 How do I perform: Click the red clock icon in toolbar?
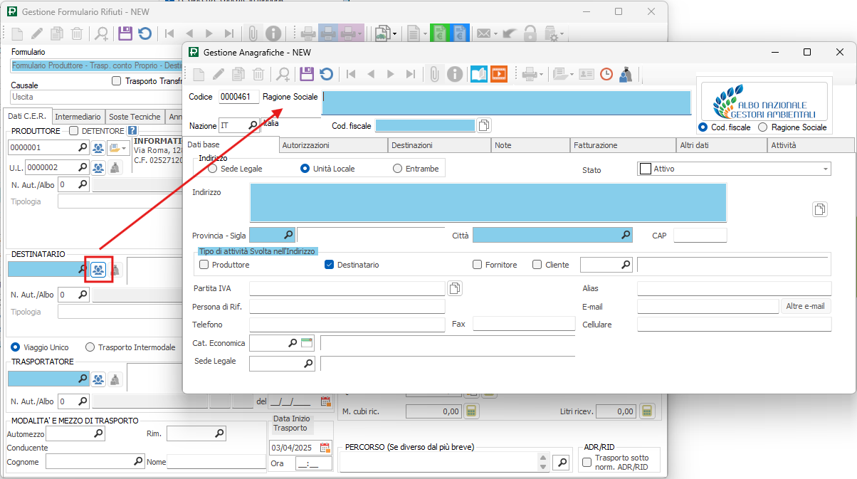pyautogui.click(x=606, y=74)
